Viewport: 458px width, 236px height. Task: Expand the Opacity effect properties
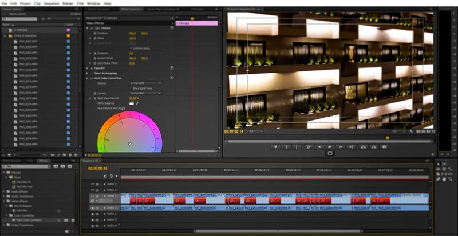[87, 68]
